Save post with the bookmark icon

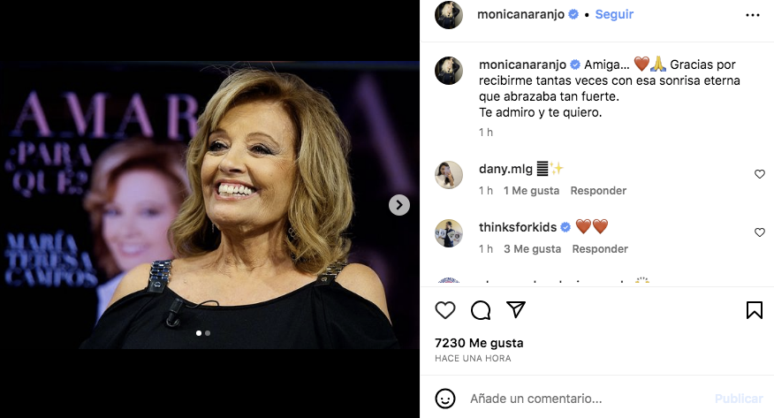(754, 310)
